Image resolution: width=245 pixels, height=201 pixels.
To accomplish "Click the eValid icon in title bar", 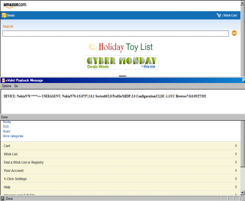I will (3, 80).
